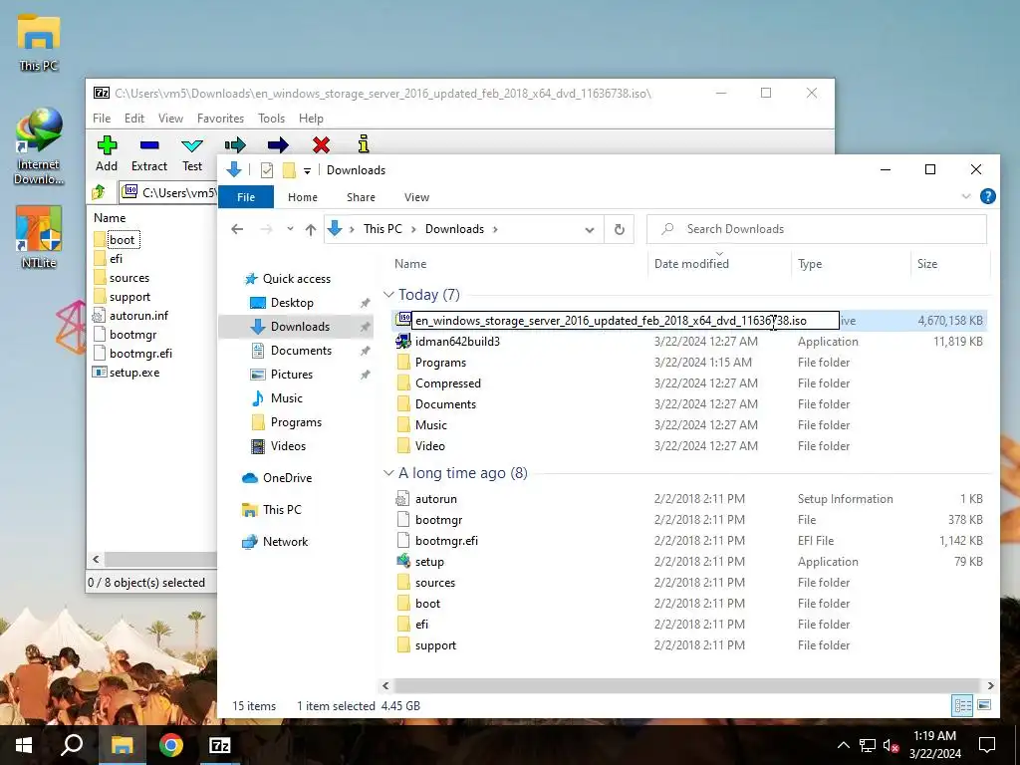Collapse the A long time ago (8) group

click(388, 473)
